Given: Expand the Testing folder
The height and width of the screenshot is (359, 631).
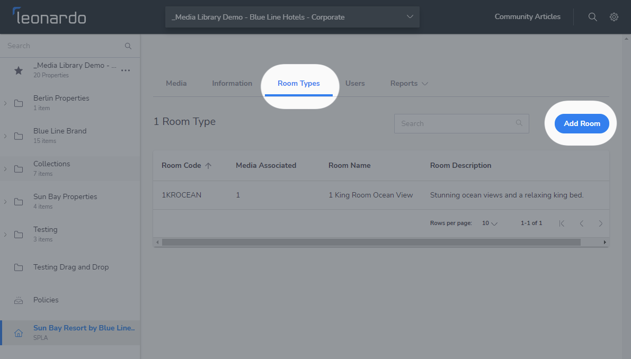Looking at the screenshot, I should [5, 235].
